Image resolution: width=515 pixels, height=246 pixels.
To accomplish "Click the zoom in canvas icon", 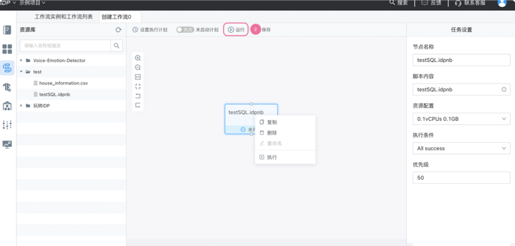I will 138,58.
